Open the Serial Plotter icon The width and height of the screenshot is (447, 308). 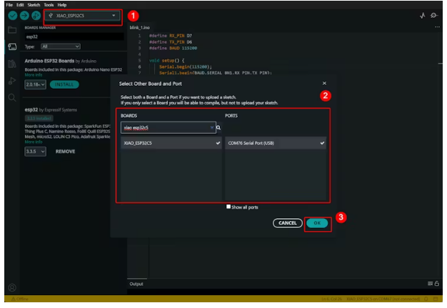(422, 16)
